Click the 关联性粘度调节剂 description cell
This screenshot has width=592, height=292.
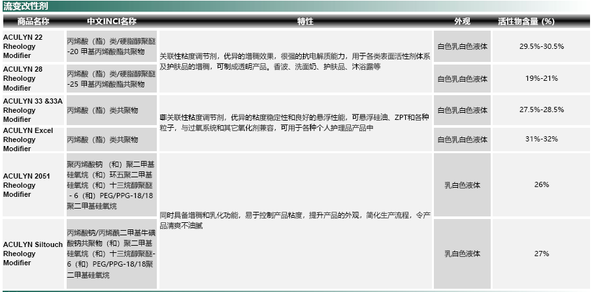[x=295, y=62]
